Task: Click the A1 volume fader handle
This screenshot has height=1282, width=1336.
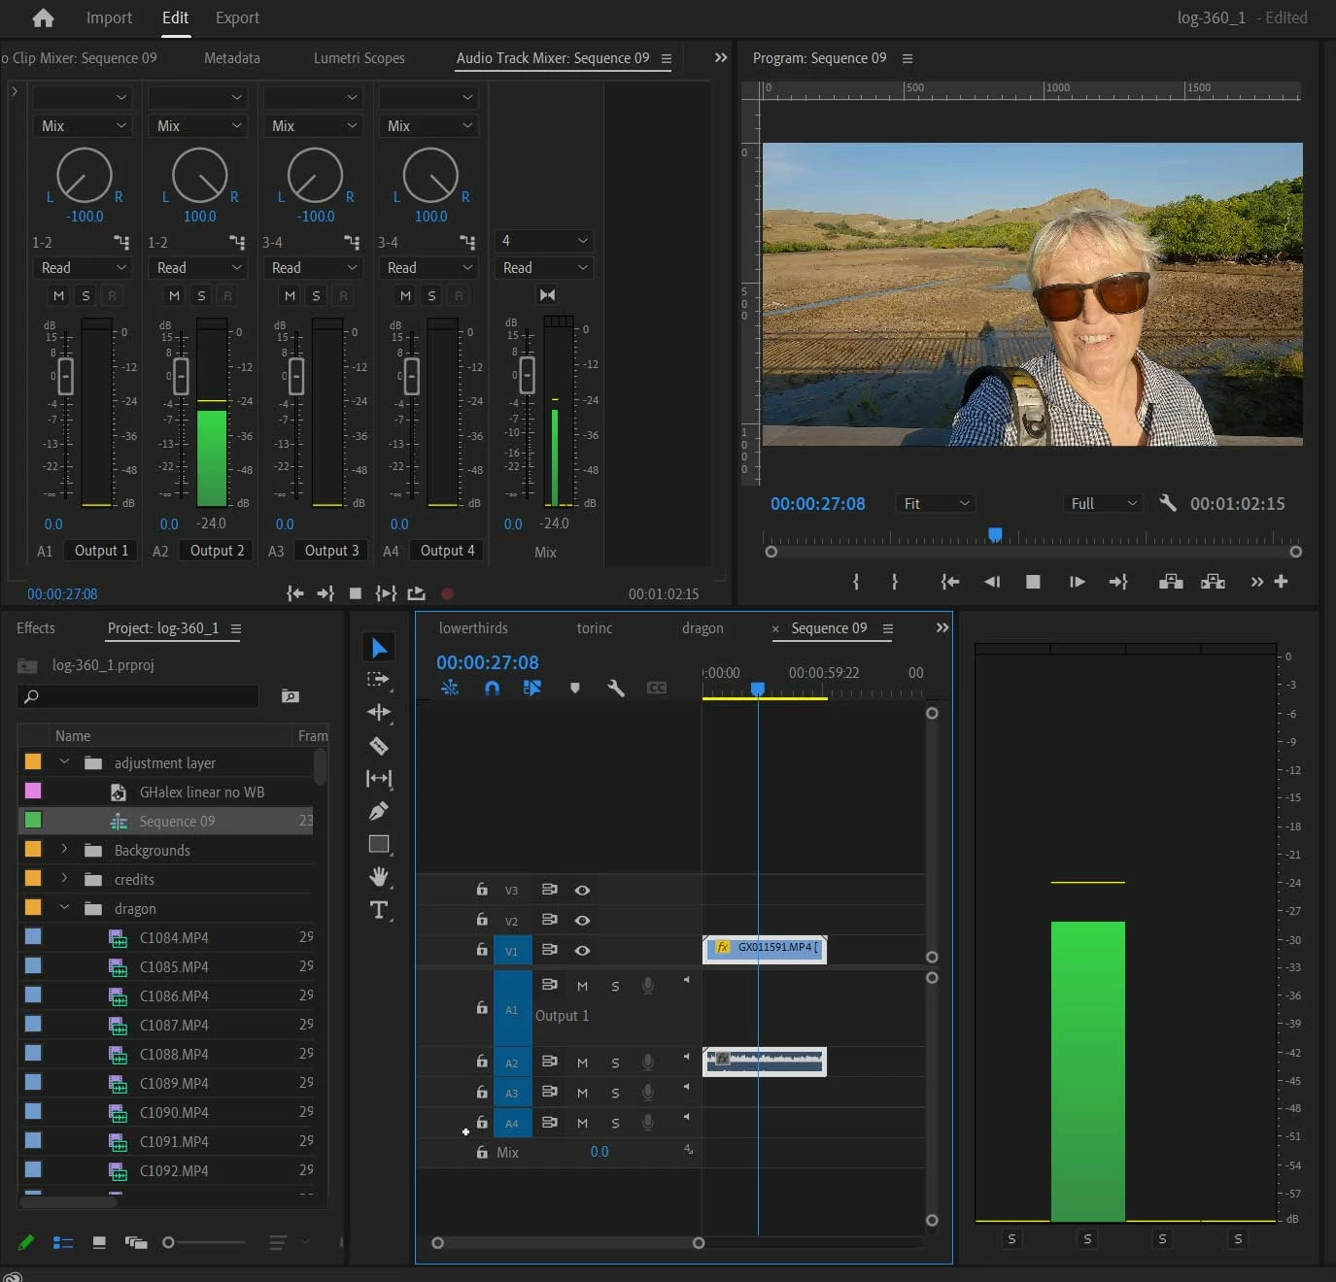Action: (x=65, y=376)
